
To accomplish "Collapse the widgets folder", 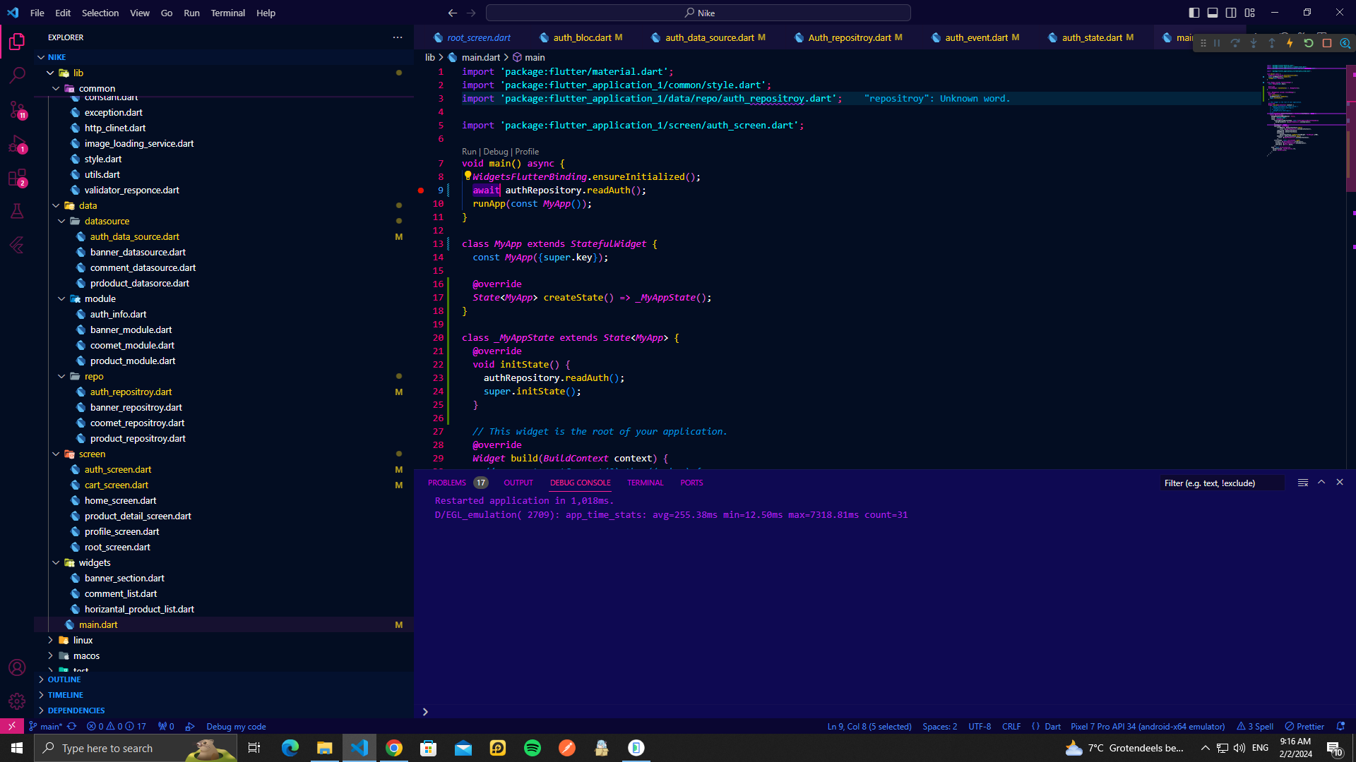I will [56, 562].
